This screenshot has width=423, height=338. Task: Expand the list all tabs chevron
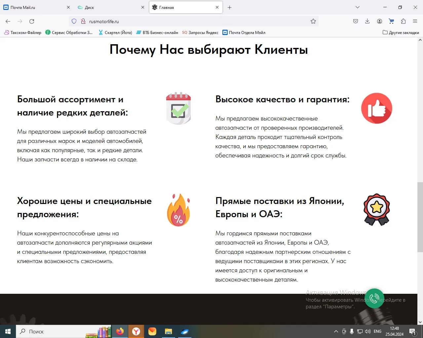click(x=357, y=7)
